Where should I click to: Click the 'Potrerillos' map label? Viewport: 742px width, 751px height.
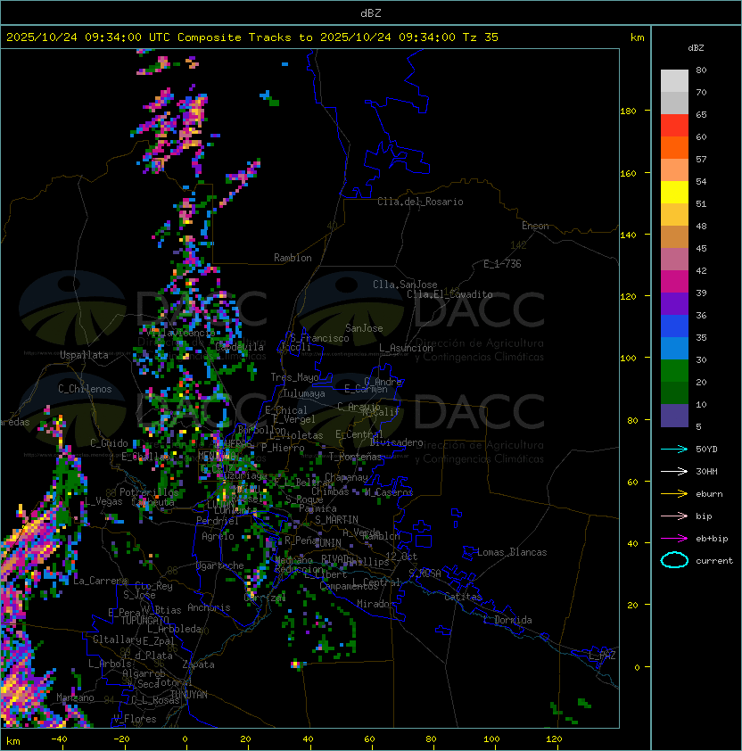pyautogui.click(x=149, y=492)
